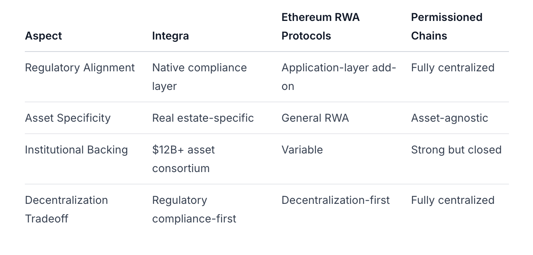The height and width of the screenshot is (255, 533).
Task: Click the Aspect column header
Action: [x=43, y=36]
